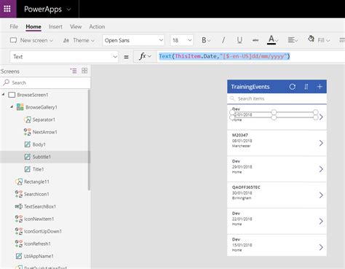The height and width of the screenshot is (269, 345).
Task: Switch to the Home tab
Action: (33, 26)
